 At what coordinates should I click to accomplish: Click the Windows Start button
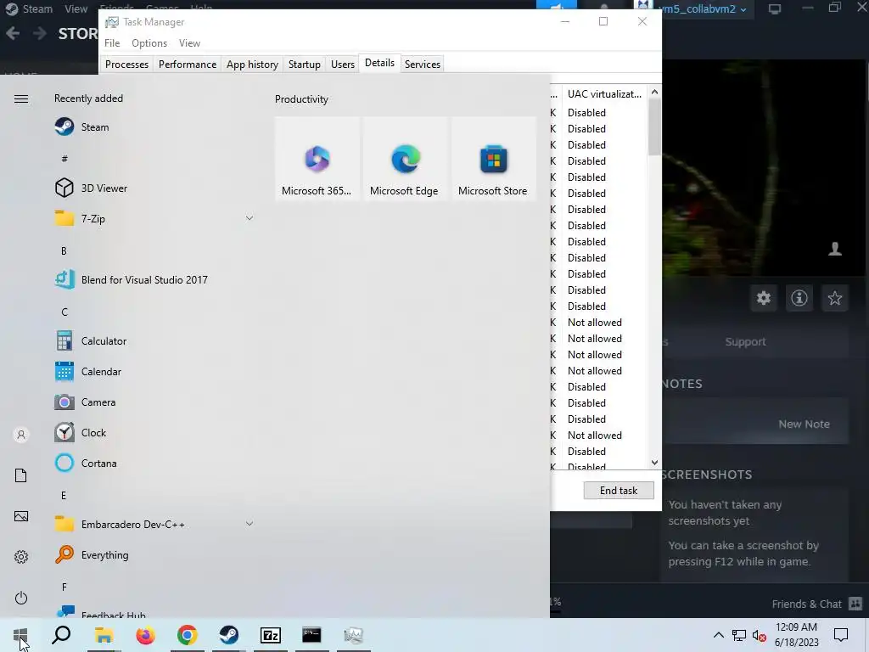click(x=20, y=635)
